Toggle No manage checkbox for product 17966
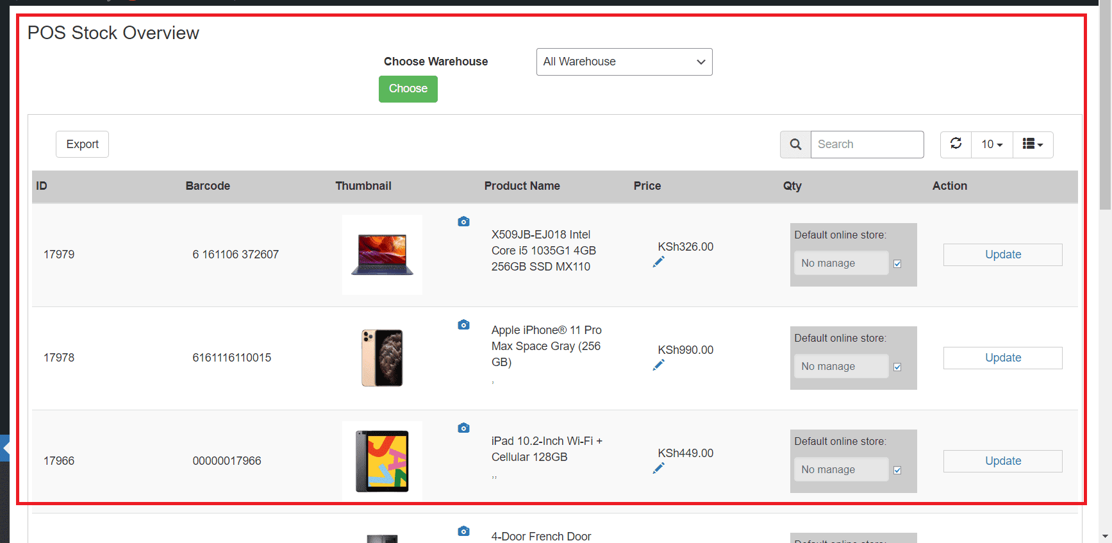 coord(897,470)
